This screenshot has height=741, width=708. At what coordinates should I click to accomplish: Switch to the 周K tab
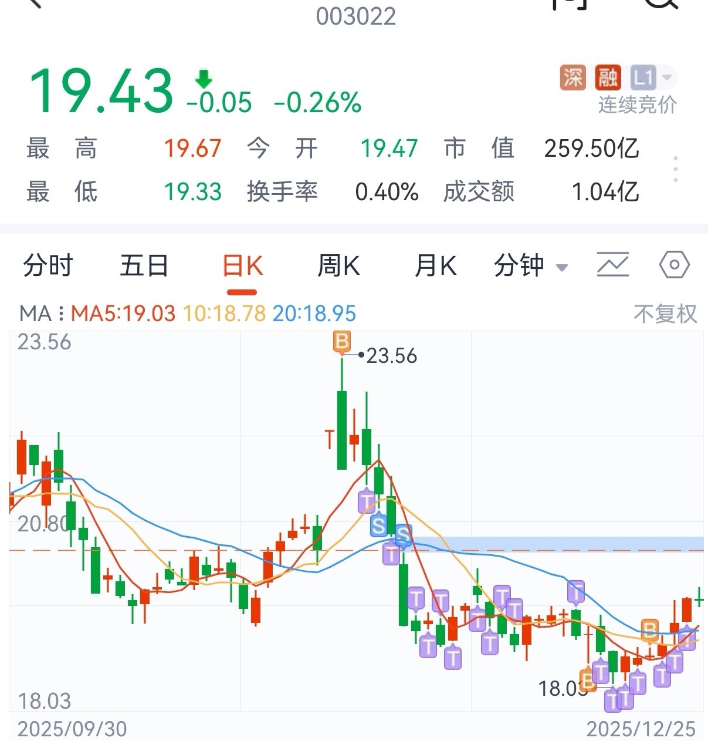pyautogui.click(x=338, y=265)
